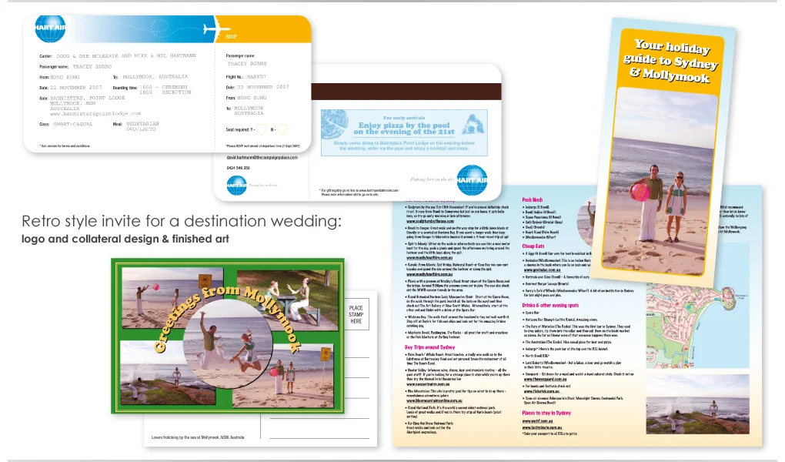Click the 'Drinks & other evening spots' heading
The height and width of the screenshot is (462, 785).
(x=550, y=305)
